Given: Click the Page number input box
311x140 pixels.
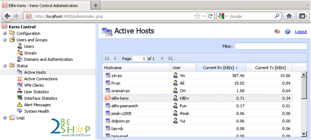Looking at the screenshot, I should pos(140,59).
